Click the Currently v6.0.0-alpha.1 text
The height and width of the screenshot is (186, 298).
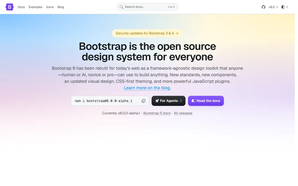point(121,113)
